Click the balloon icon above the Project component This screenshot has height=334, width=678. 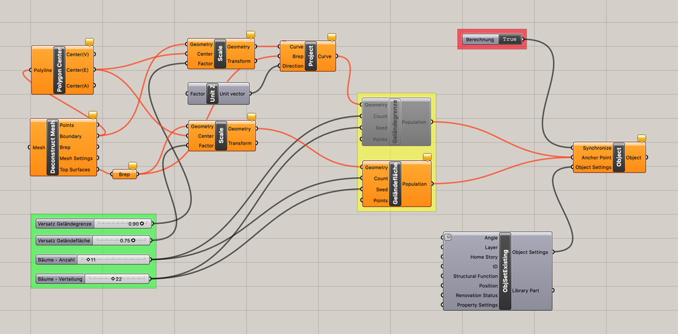(332, 37)
